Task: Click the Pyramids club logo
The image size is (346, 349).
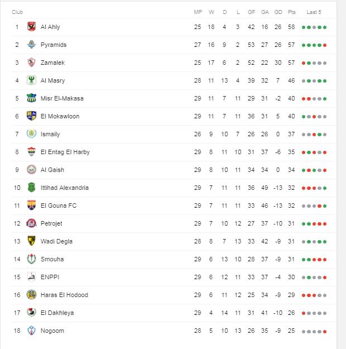Action: click(31, 45)
